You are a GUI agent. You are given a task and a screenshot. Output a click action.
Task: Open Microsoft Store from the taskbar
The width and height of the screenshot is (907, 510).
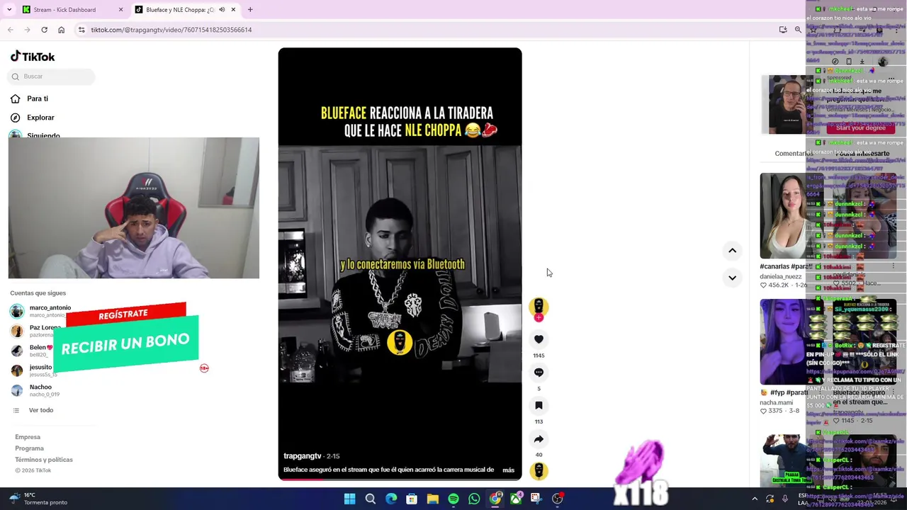[x=412, y=499]
